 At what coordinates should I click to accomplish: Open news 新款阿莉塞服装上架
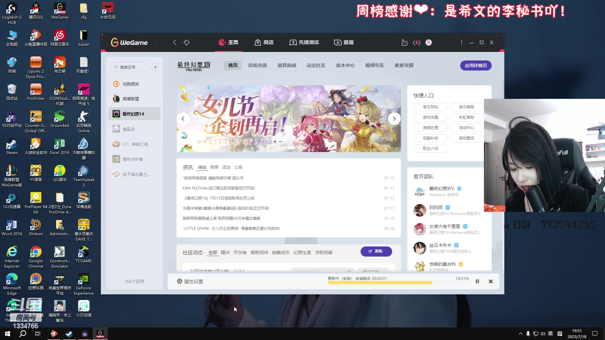pyautogui.click(x=222, y=218)
